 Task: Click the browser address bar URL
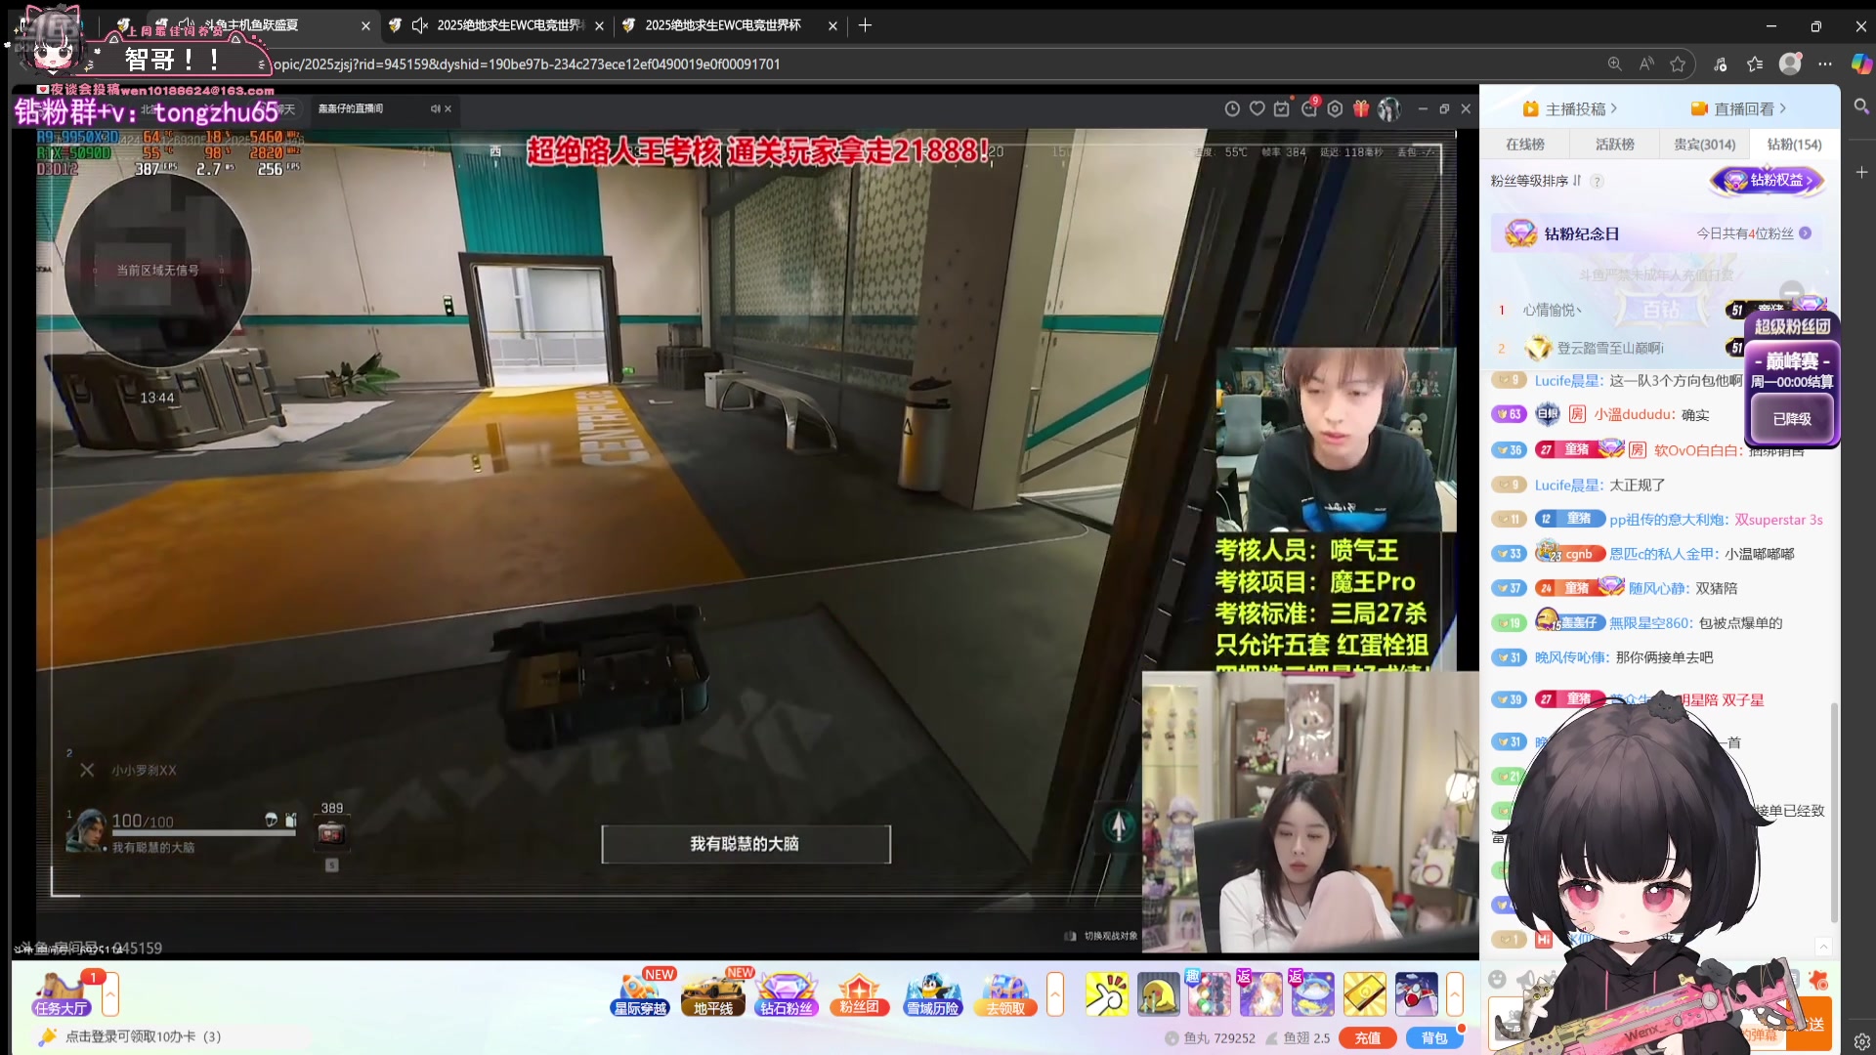click(527, 63)
